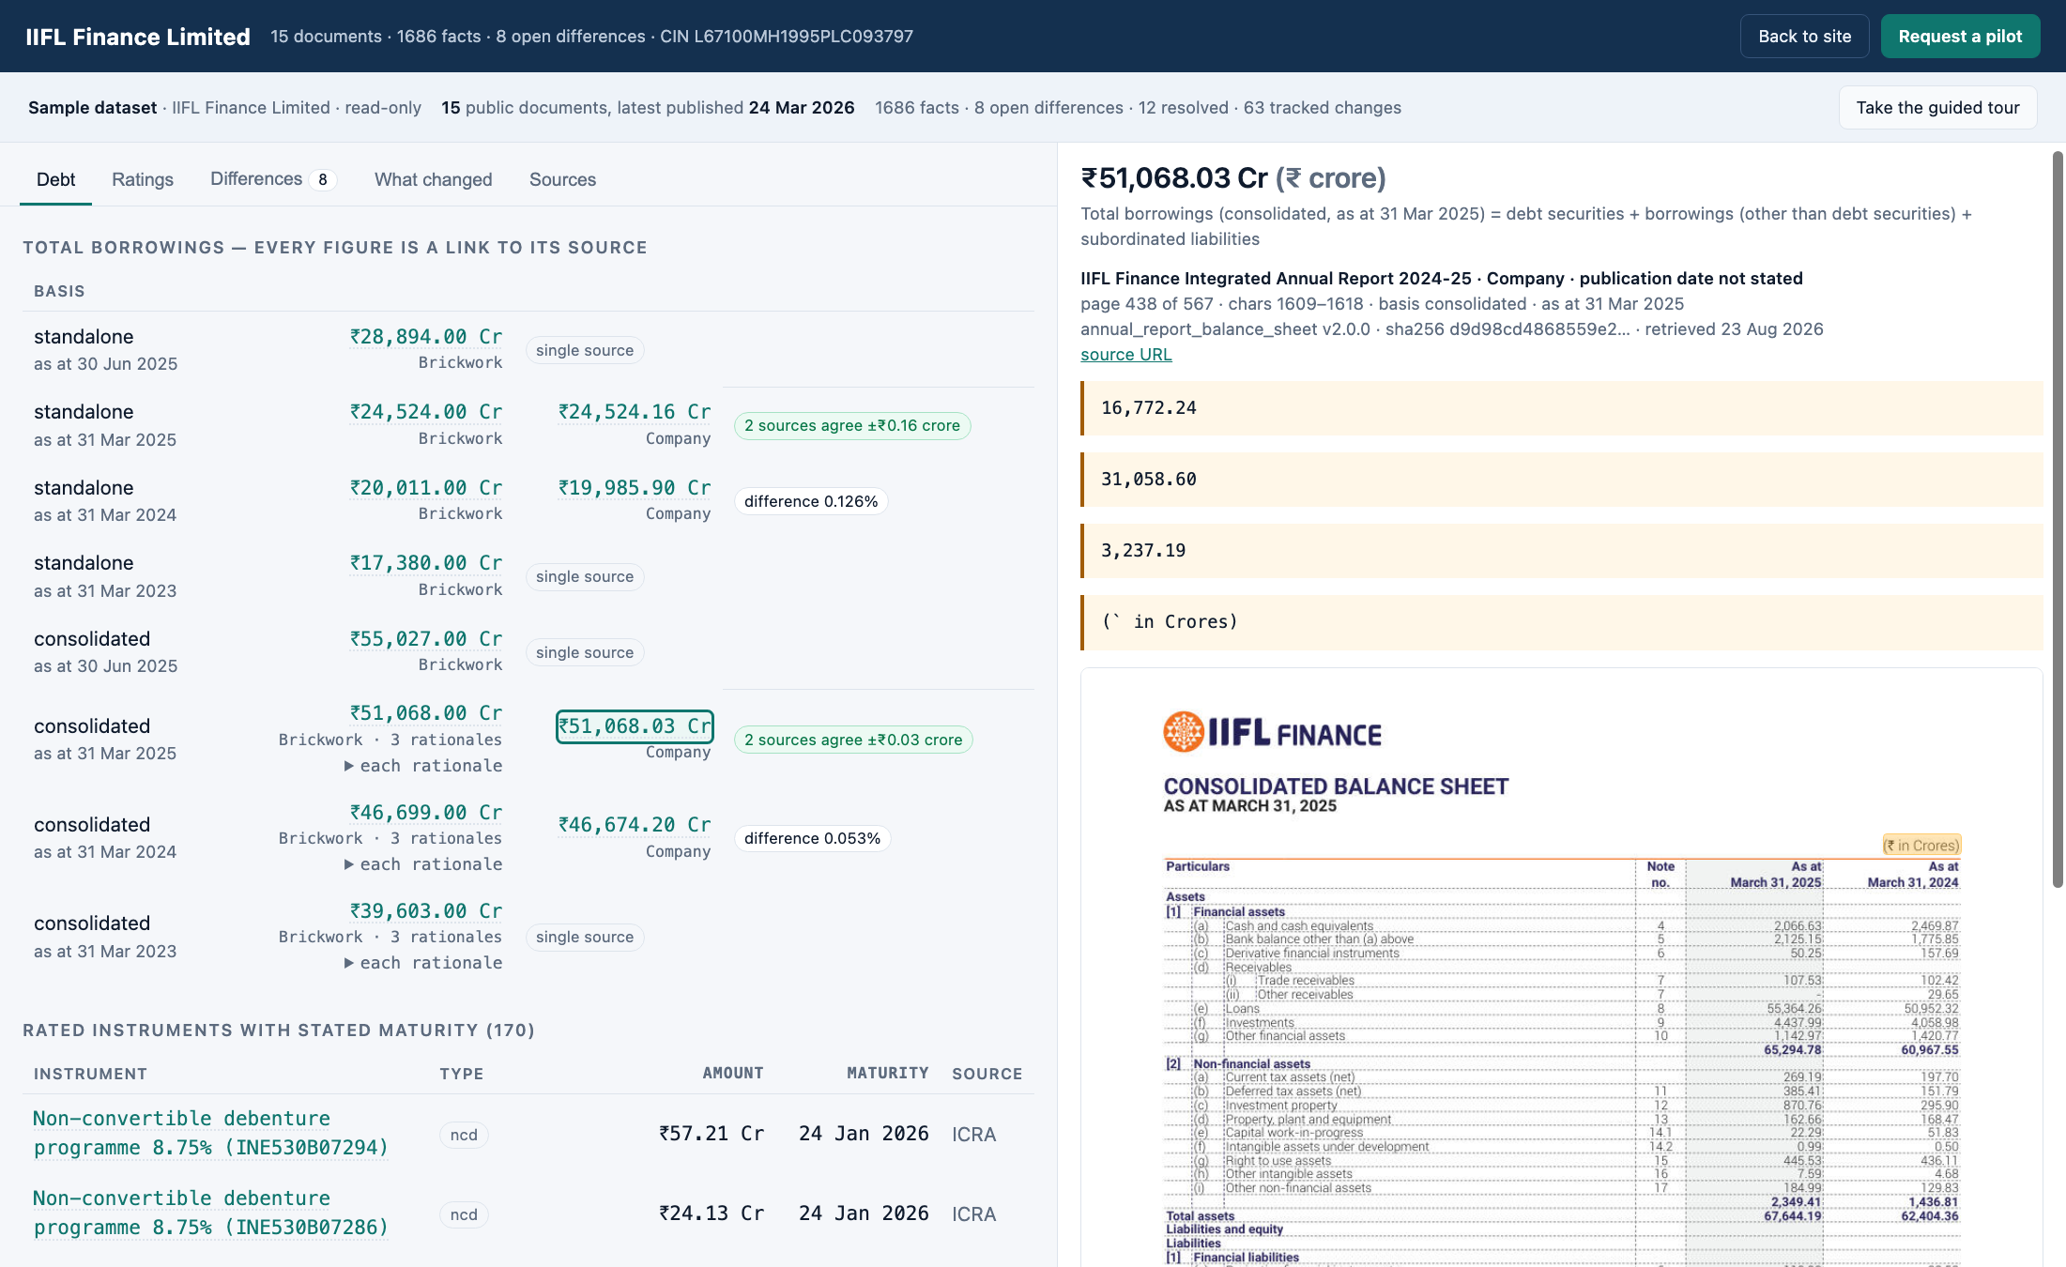The width and height of the screenshot is (2066, 1267).
Task: Go to the Sources tab
Action: [562, 179]
